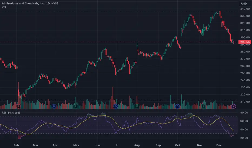252x148 pixels.
Task: Click the 230.00 price axis label
Action: tap(245, 87)
